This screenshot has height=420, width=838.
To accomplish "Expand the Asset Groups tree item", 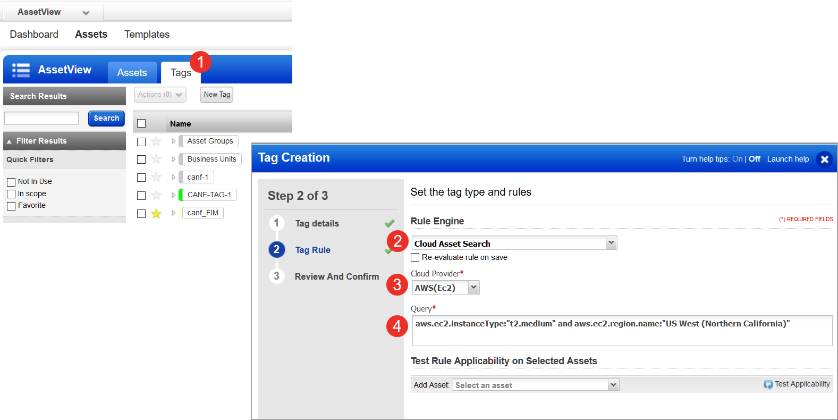I will [173, 141].
